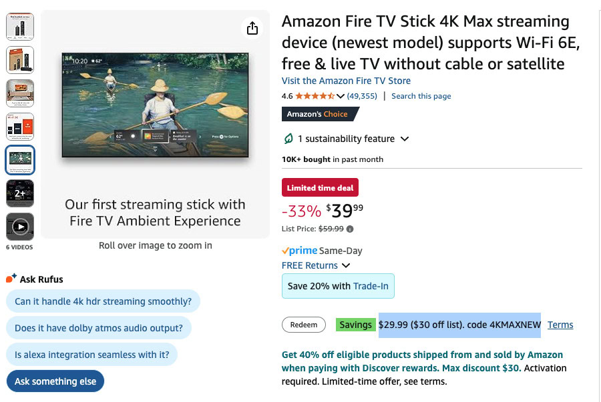The image size is (601, 402).
Task: Select the Wi-Fi 6E comparison thumbnail
Action: [20, 127]
